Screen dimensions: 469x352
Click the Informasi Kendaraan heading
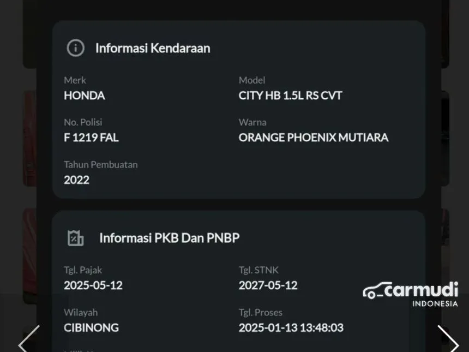(153, 48)
